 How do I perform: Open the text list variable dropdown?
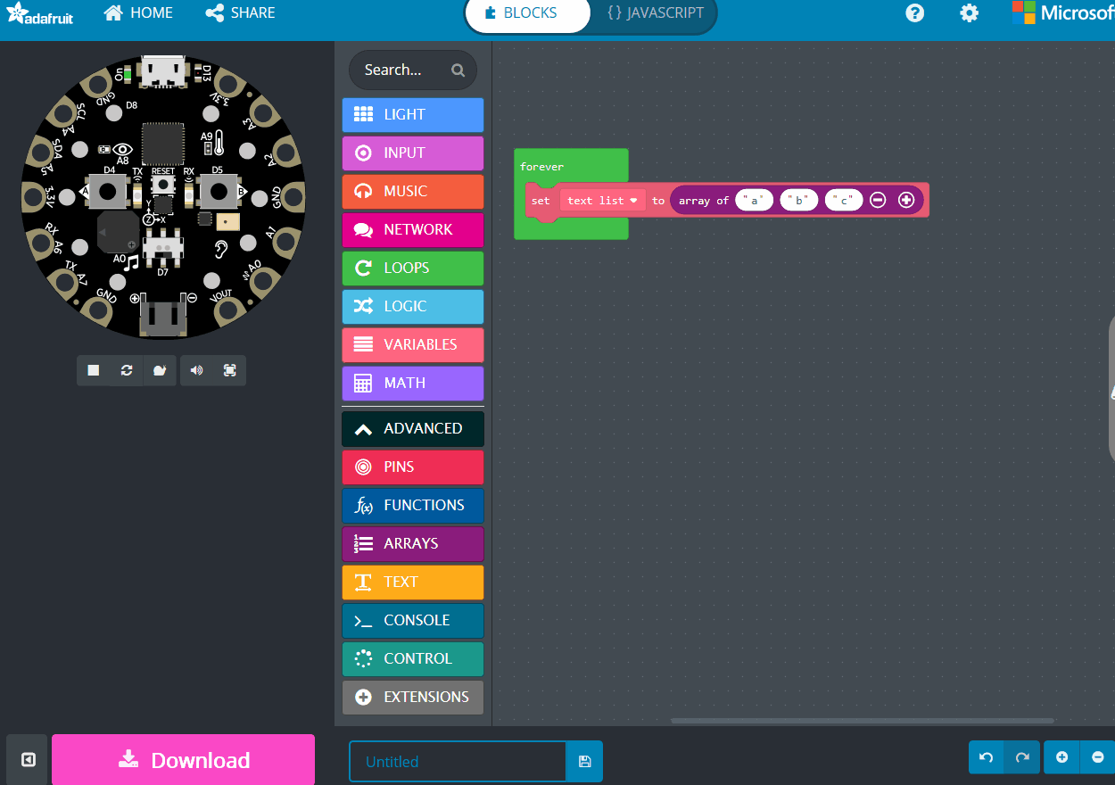tap(633, 200)
